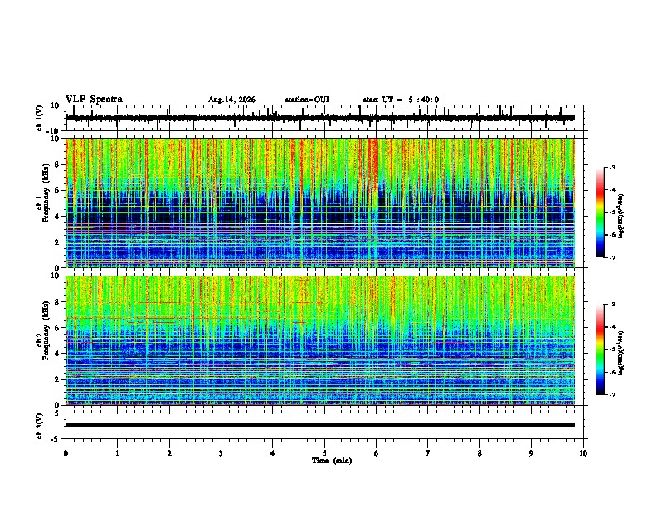
Task: Click the 'start UT = 5:40:0' label
Action: [401, 100]
